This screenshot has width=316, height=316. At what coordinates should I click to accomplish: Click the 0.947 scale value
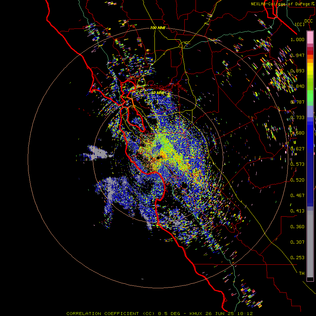297,55
